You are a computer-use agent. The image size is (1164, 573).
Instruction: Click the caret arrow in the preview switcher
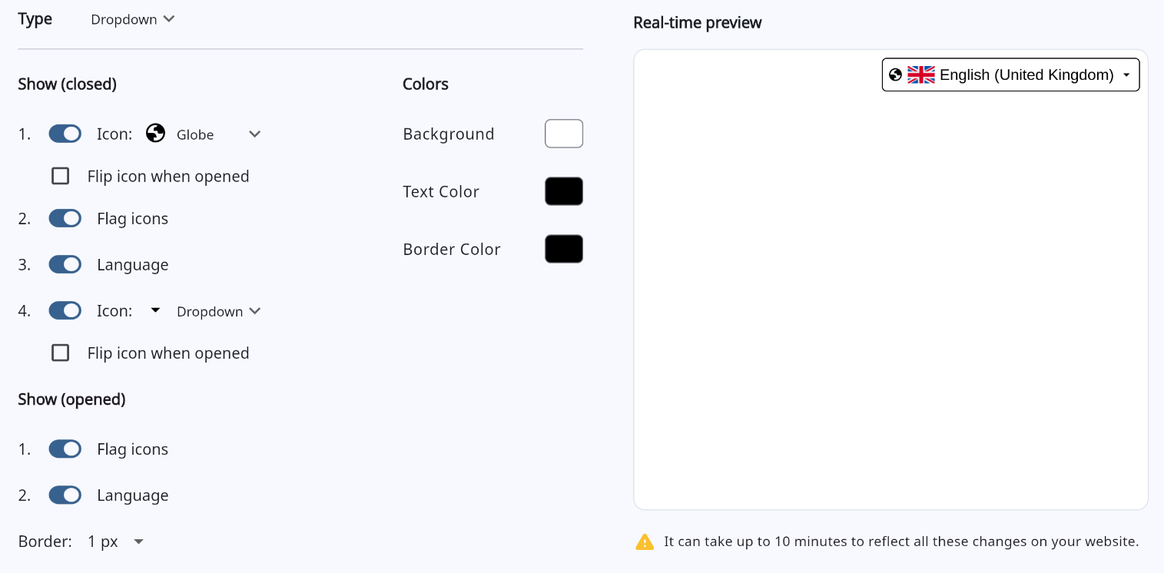click(1126, 75)
